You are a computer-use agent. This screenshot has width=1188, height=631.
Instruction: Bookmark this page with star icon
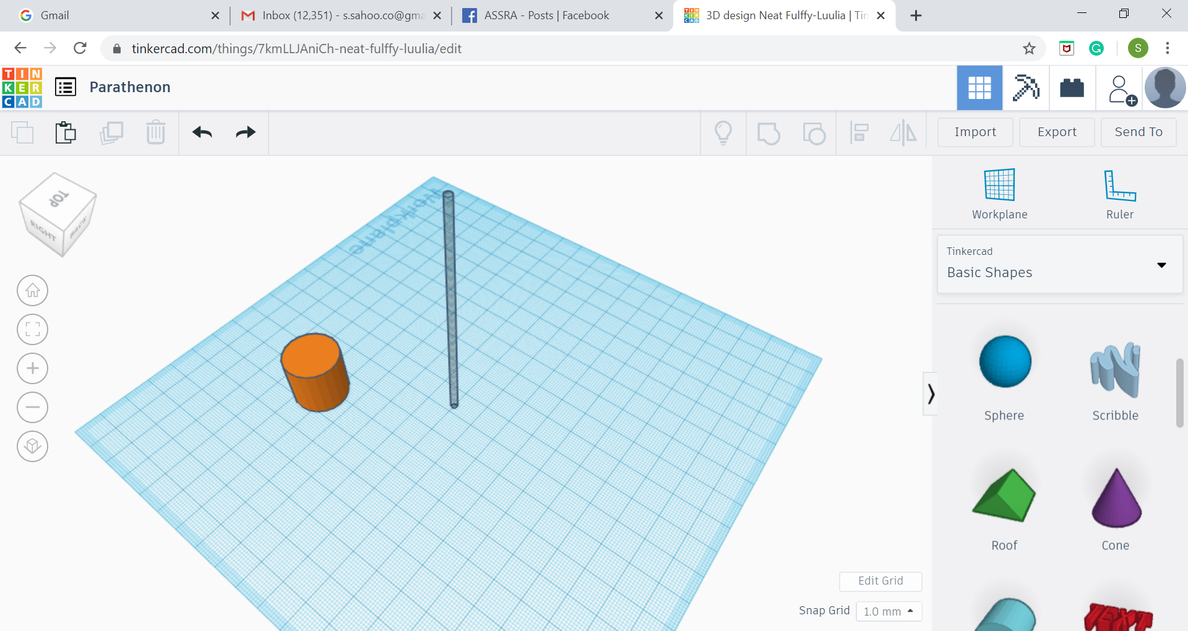tap(1029, 48)
